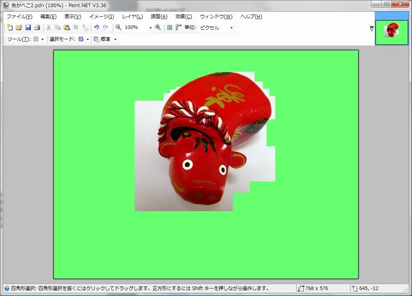Toggle the pixel grid display
This screenshot has width=412, height=296.
pyautogui.click(x=170, y=27)
